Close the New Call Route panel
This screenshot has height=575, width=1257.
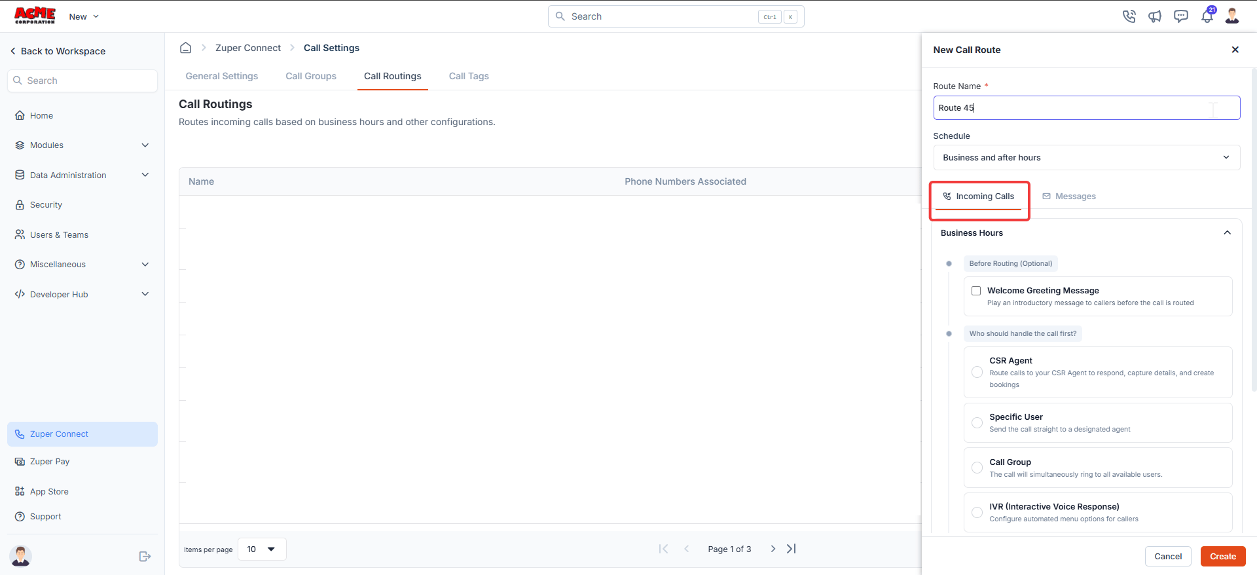(1235, 50)
